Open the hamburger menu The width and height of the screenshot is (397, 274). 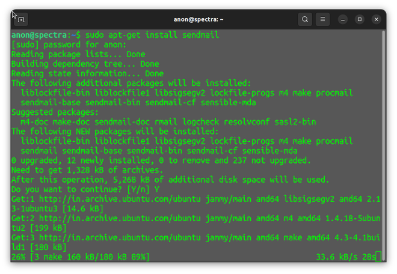322,19
